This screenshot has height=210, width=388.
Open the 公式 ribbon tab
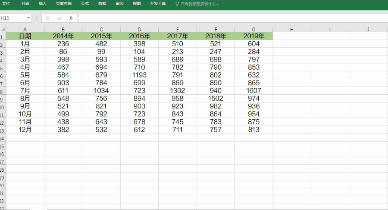85,3
